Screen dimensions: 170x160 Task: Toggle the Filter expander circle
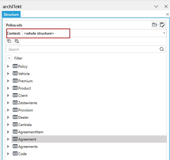[x=9, y=58]
